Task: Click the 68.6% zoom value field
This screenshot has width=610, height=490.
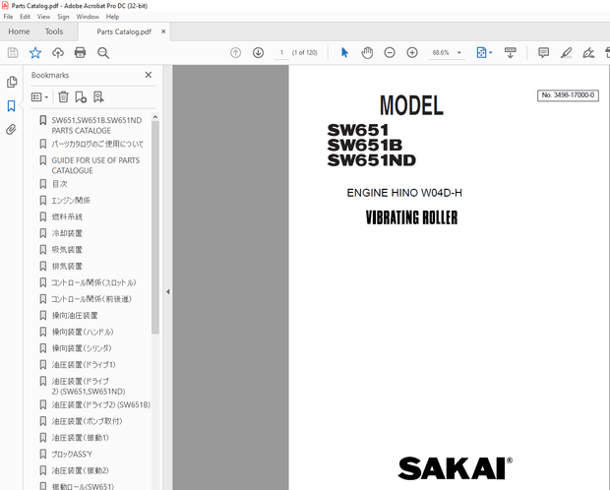Action: [441, 52]
